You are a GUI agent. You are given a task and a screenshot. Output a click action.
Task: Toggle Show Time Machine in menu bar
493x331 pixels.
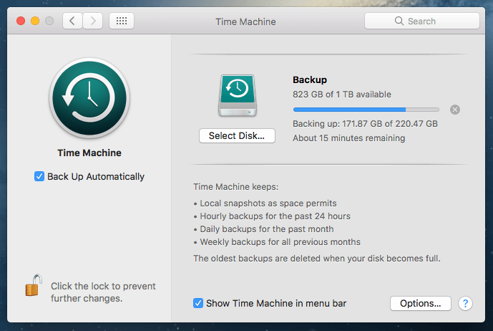tap(198, 303)
